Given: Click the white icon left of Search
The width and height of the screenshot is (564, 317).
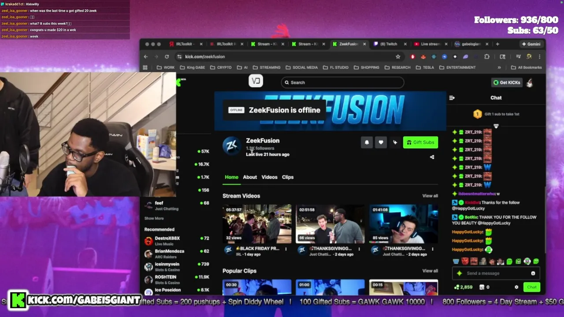Looking at the screenshot, I should point(256,81).
